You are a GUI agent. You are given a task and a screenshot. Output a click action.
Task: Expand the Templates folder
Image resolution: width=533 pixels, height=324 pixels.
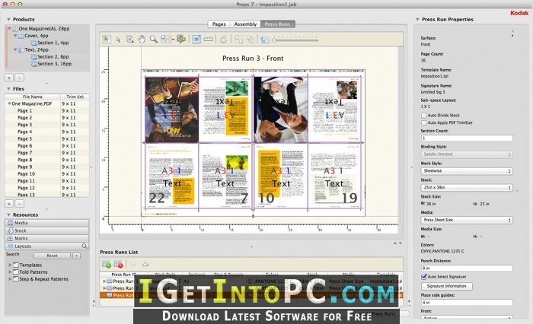[10, 265]
